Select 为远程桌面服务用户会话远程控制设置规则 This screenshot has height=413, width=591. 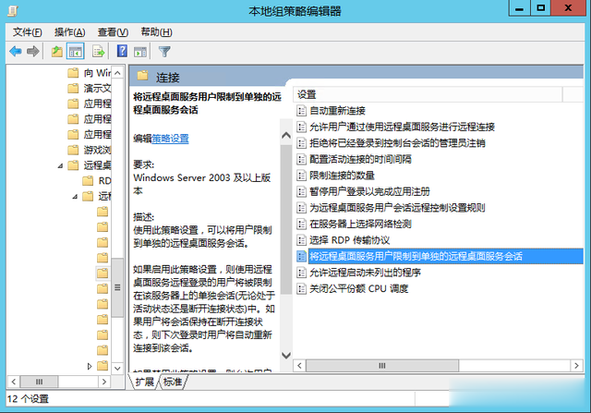point(397,208)
